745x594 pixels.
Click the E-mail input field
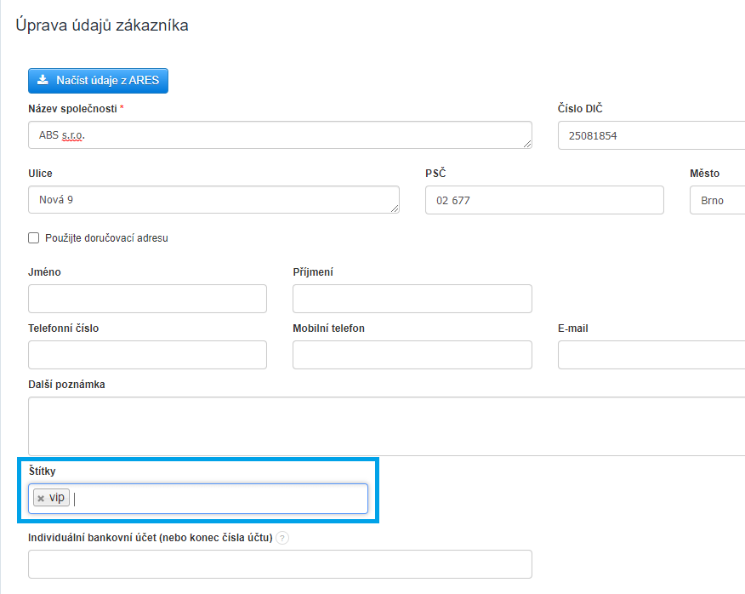coord(651,355)
